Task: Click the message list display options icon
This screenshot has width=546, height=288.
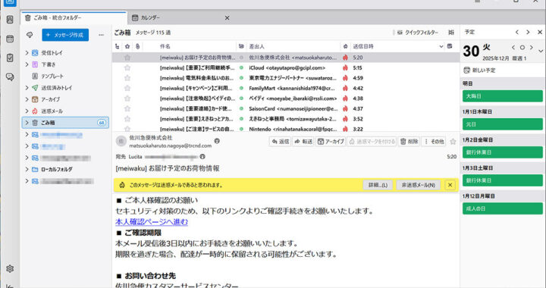Action: [x=451, y=33]
